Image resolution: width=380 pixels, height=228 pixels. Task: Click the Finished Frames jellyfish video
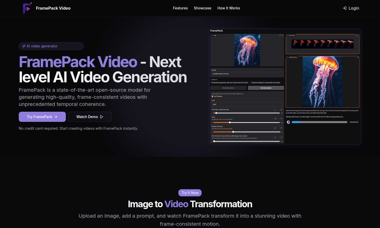pyautogui.click(x=322, y=82)
